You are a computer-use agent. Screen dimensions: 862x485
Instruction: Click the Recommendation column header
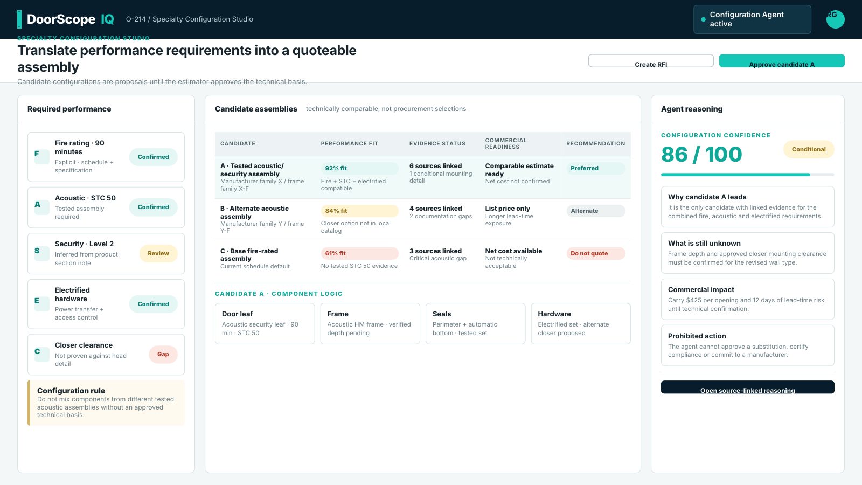pyautogui.click(x=595, y=144)
